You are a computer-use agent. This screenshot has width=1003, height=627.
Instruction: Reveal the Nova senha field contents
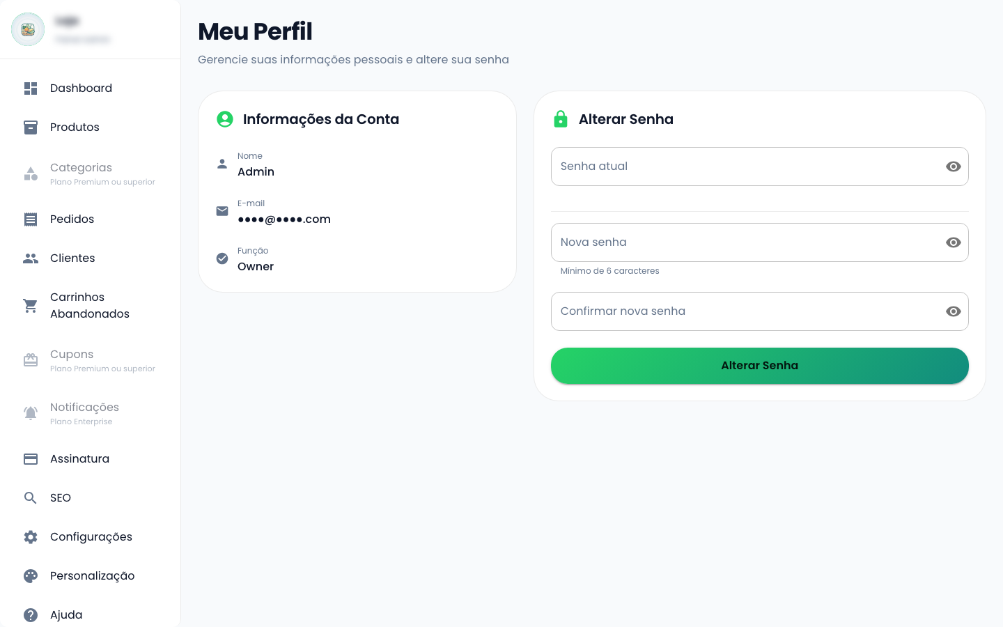pos(953,242)
